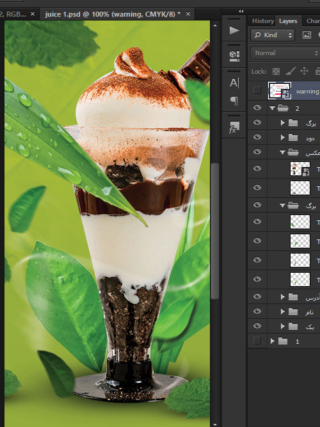Switch to the History tab

click(x=263, y=21)
